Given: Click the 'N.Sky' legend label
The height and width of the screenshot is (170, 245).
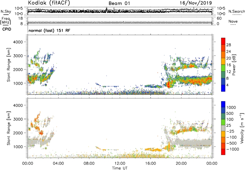Looking at the screenshot, I should (6, 11).
